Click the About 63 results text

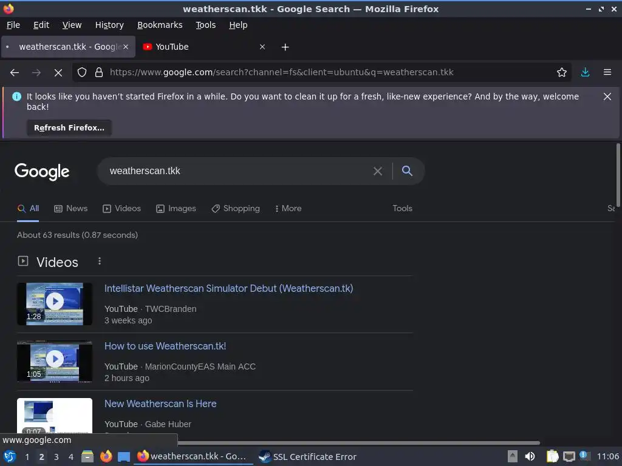77,235
